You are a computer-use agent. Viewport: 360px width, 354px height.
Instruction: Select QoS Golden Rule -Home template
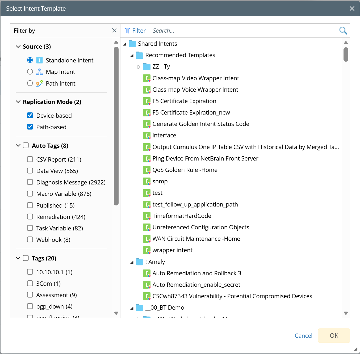[185, 170]
